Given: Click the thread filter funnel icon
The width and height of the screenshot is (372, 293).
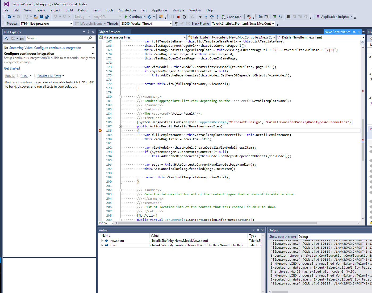Looking at the screenshot, I should pos(176,24).
